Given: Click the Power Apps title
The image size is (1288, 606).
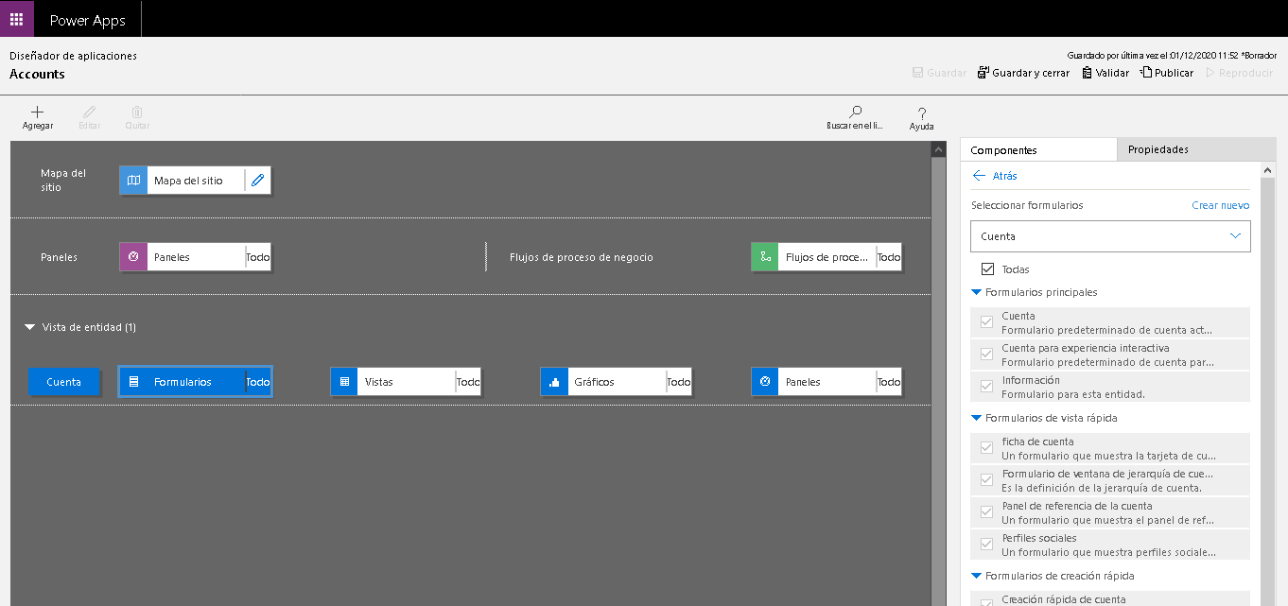Looking at the screenshot, I should [x=87, y=20].
